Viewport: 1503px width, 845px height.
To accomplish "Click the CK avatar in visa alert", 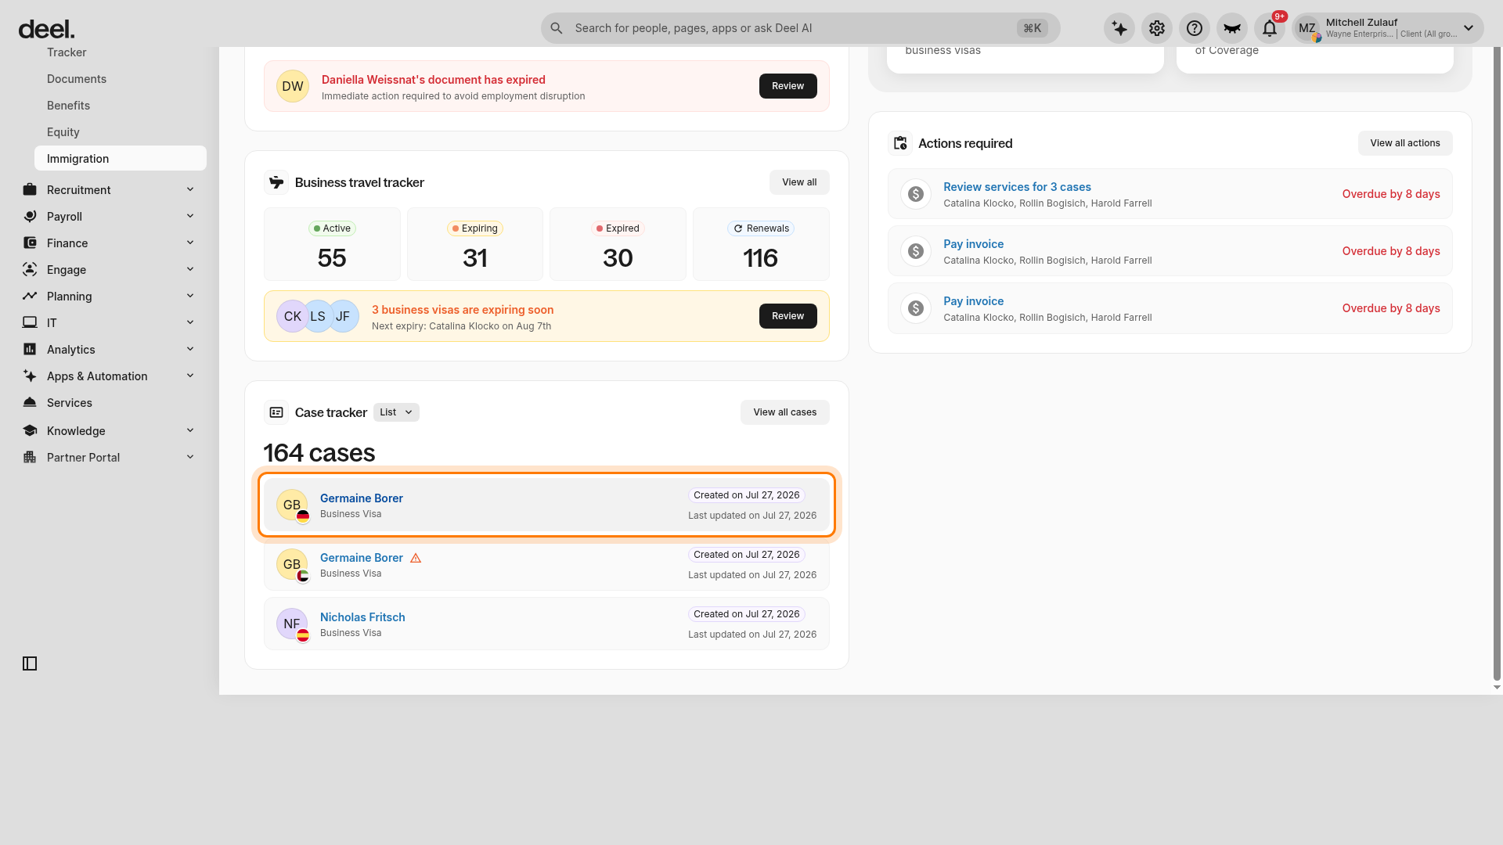I will pos(293,316).
